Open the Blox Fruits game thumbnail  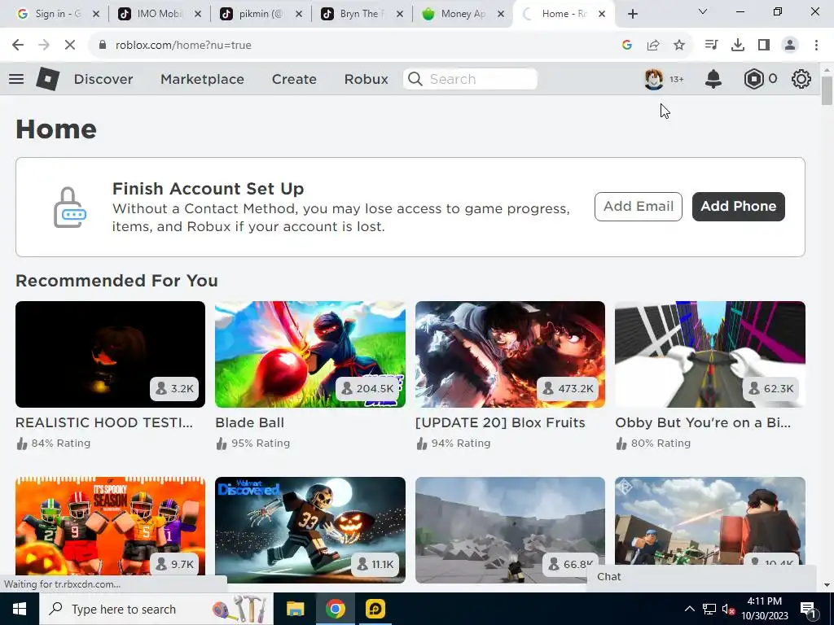pyautogui.click(x=510, y=355)
